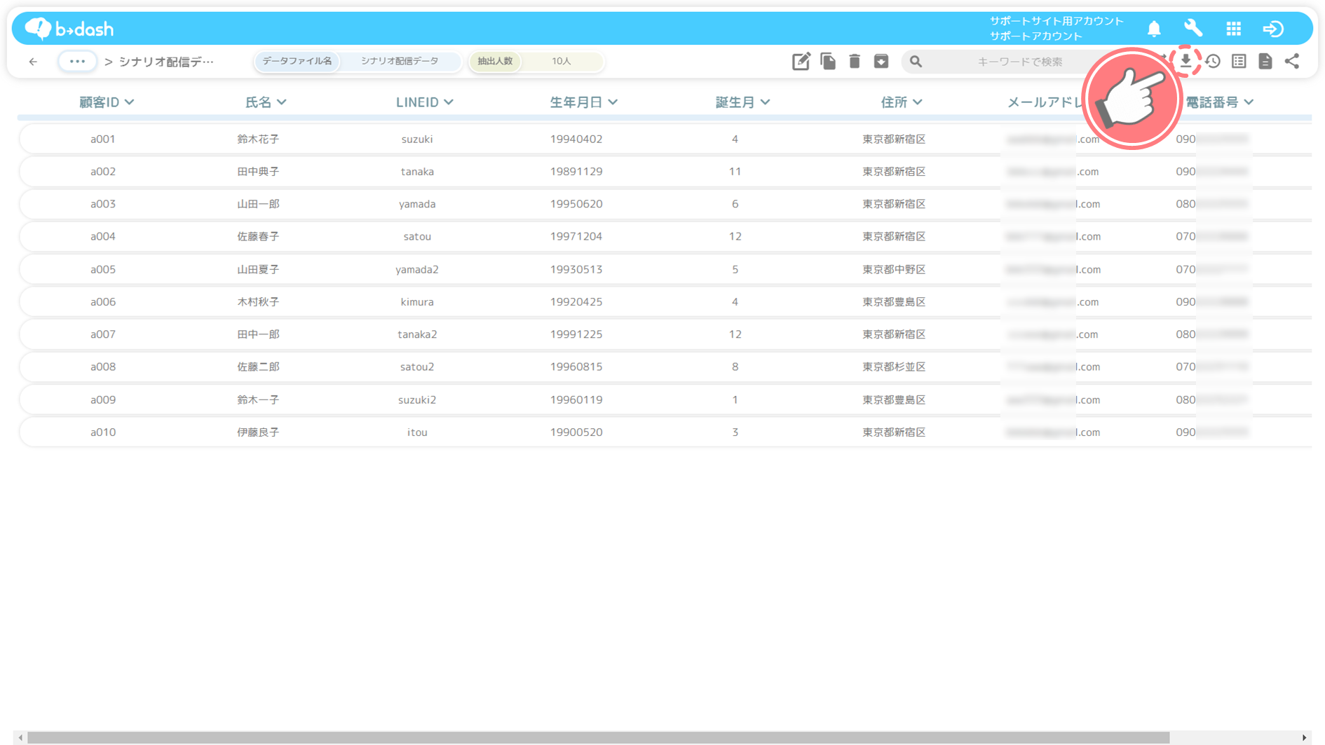Viewport: 1325px width, 745px height.
Task: Click the scrollbar left arrow
Action: tap(20, 738)
